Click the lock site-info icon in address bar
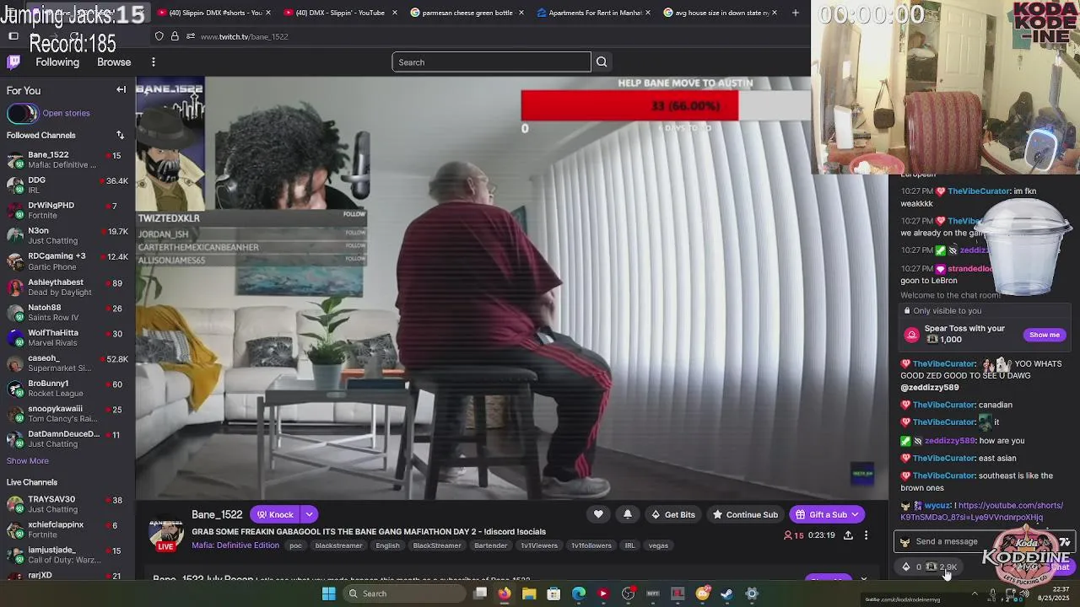Viewport: 1080px width, 607px height. [175, 36]
